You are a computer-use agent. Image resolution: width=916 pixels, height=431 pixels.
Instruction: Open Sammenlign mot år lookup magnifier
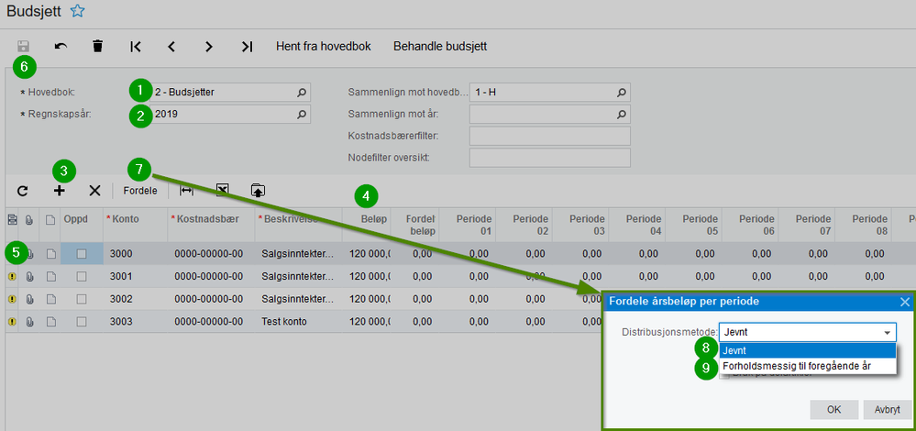(x=622, y=114)
